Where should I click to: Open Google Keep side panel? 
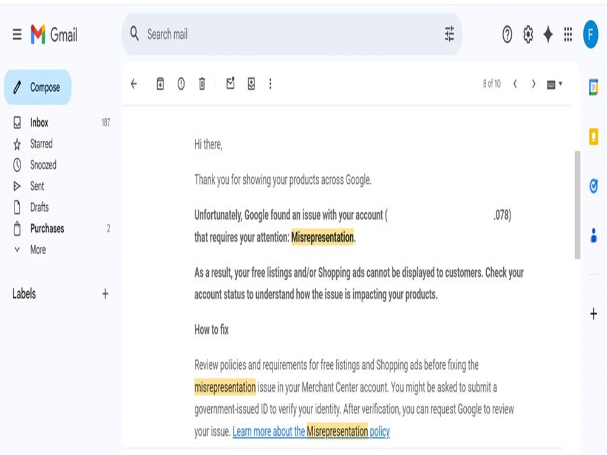point(594,136)
